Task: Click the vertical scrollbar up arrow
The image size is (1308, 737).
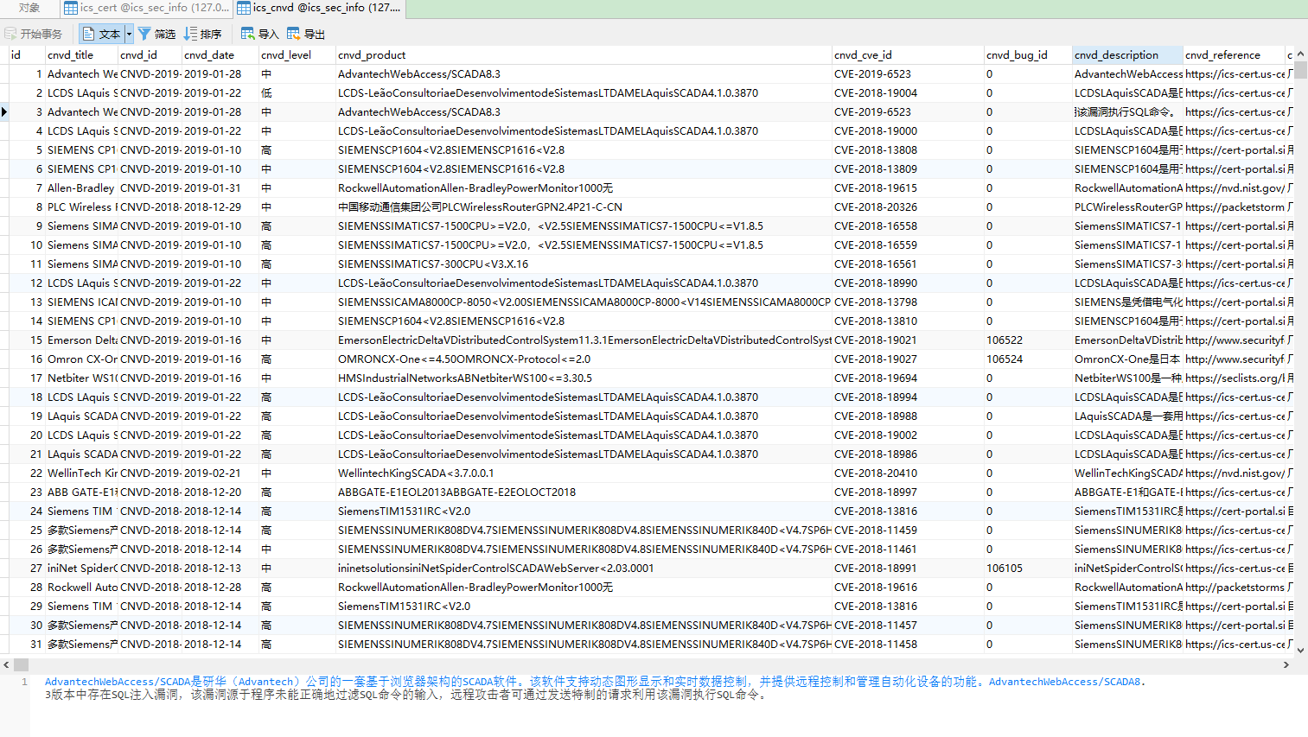Action: click(1300, 54)
